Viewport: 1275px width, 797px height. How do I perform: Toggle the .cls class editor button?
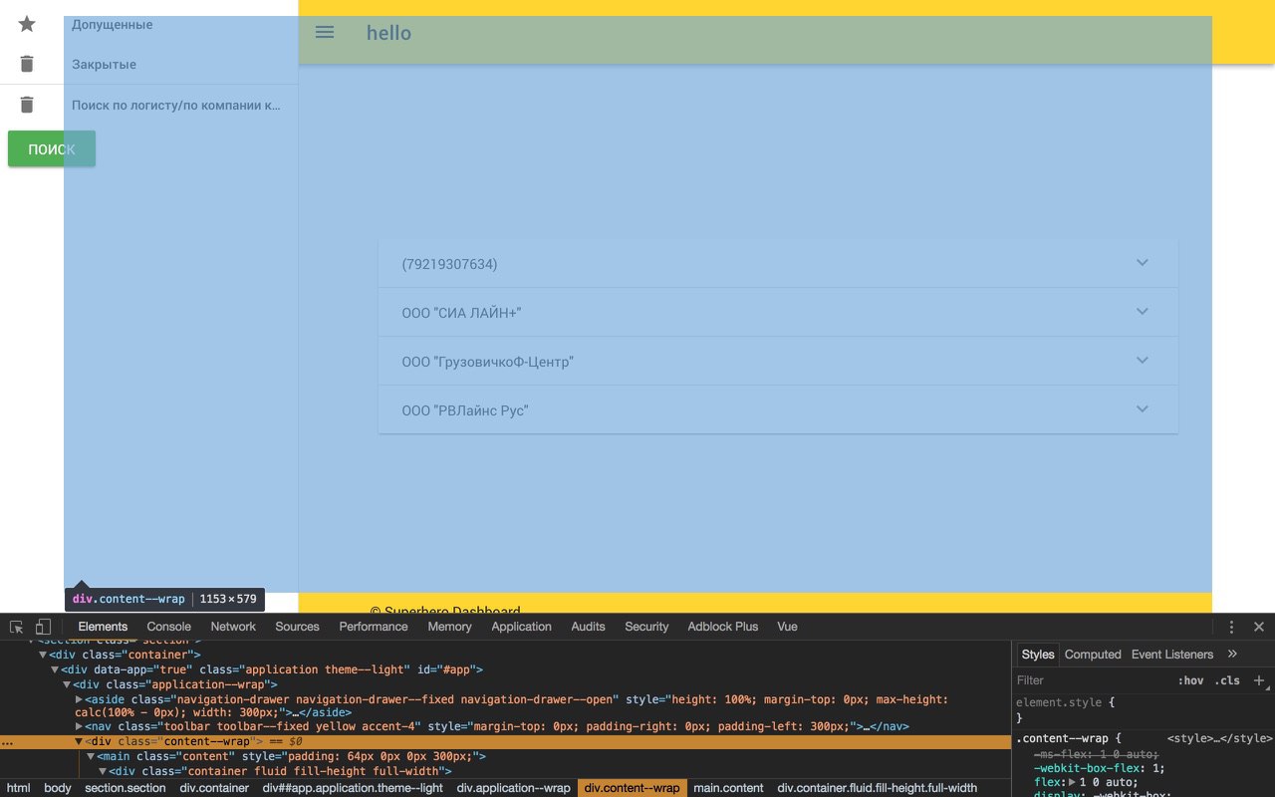(1227, 680)
